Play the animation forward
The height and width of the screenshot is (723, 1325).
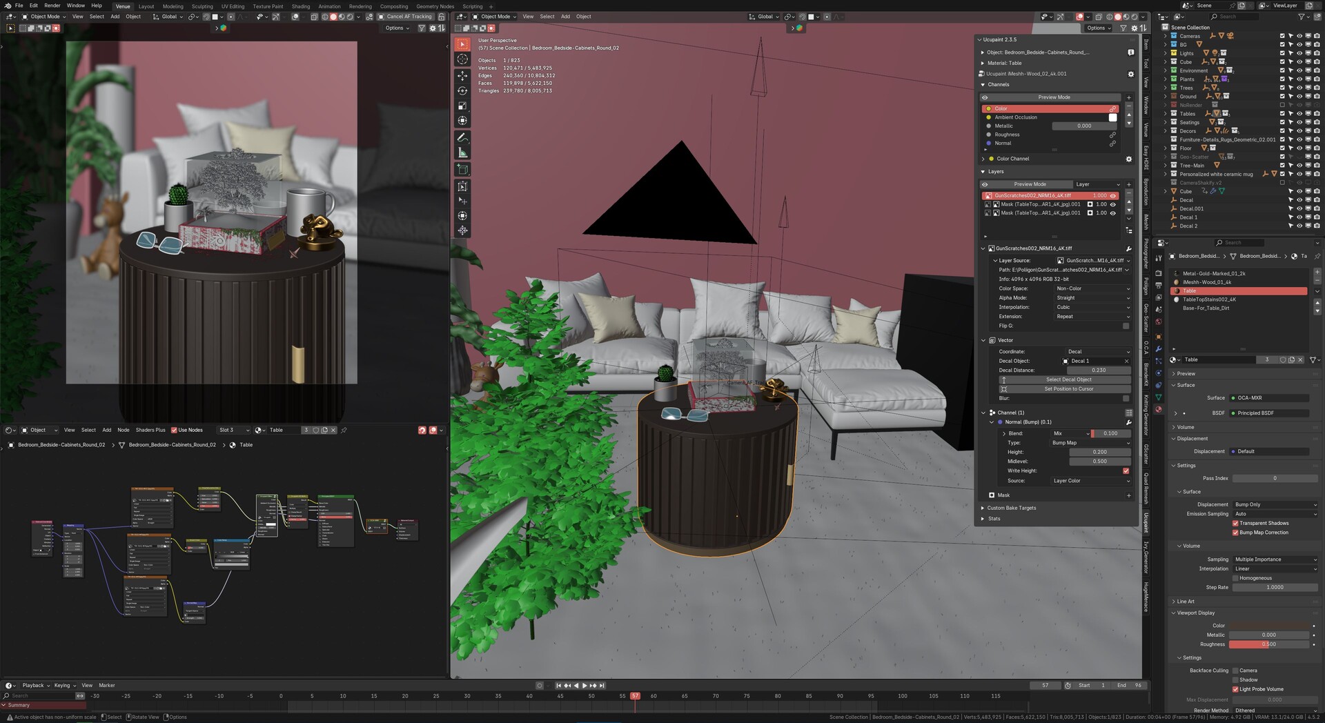pos(585,686)
